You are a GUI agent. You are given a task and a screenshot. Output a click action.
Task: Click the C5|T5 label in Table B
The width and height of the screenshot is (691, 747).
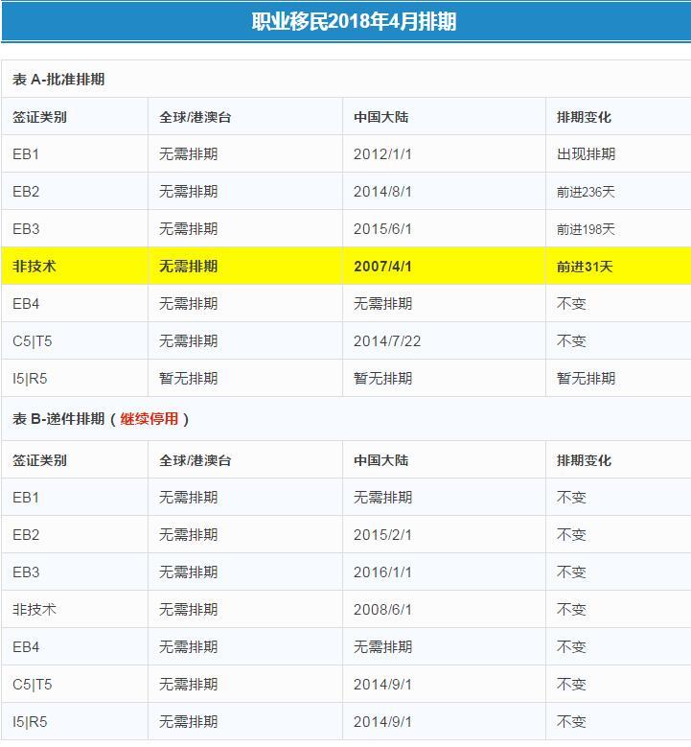[x=32, y=684]
